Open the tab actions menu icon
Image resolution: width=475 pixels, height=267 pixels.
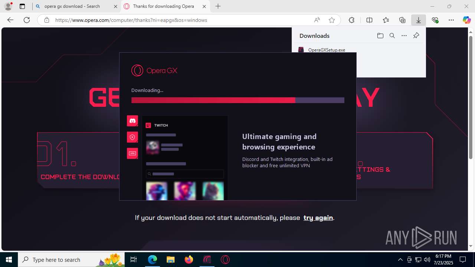pos(22,6)
